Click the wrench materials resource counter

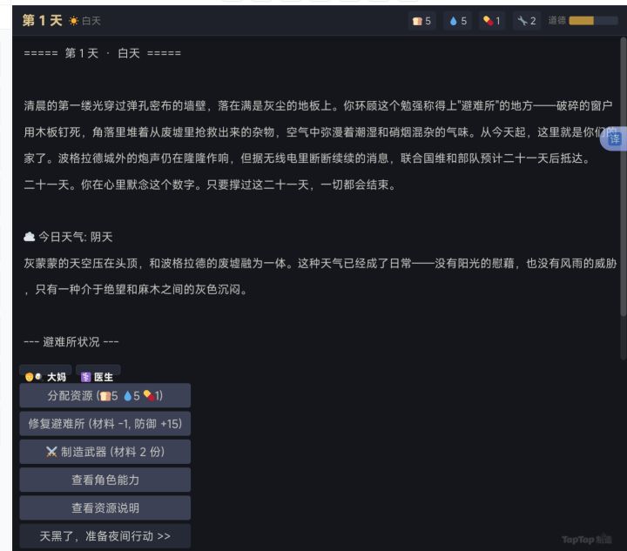point(526,21)
